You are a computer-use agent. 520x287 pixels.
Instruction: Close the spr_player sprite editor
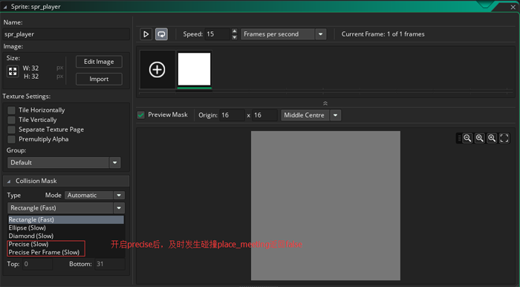tap(513, 7)
